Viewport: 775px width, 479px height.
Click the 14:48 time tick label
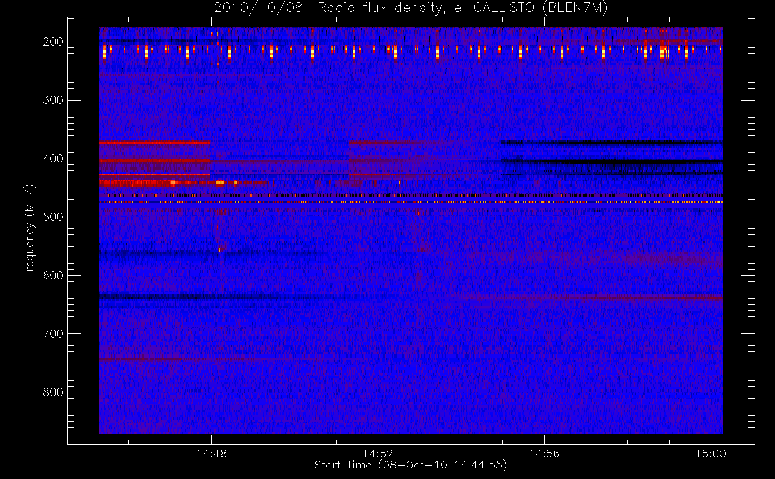tap(211, 454)
